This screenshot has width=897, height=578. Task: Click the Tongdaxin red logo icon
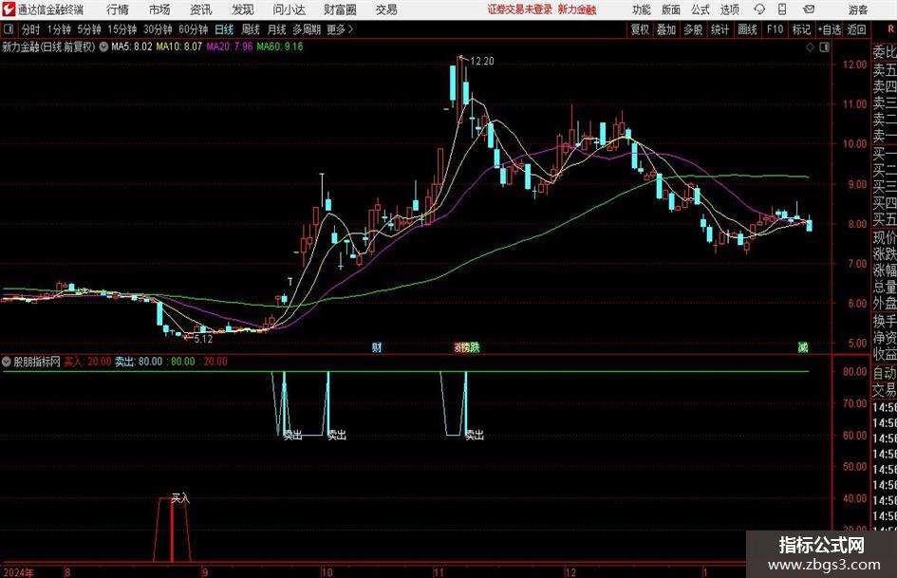point(8,9)
